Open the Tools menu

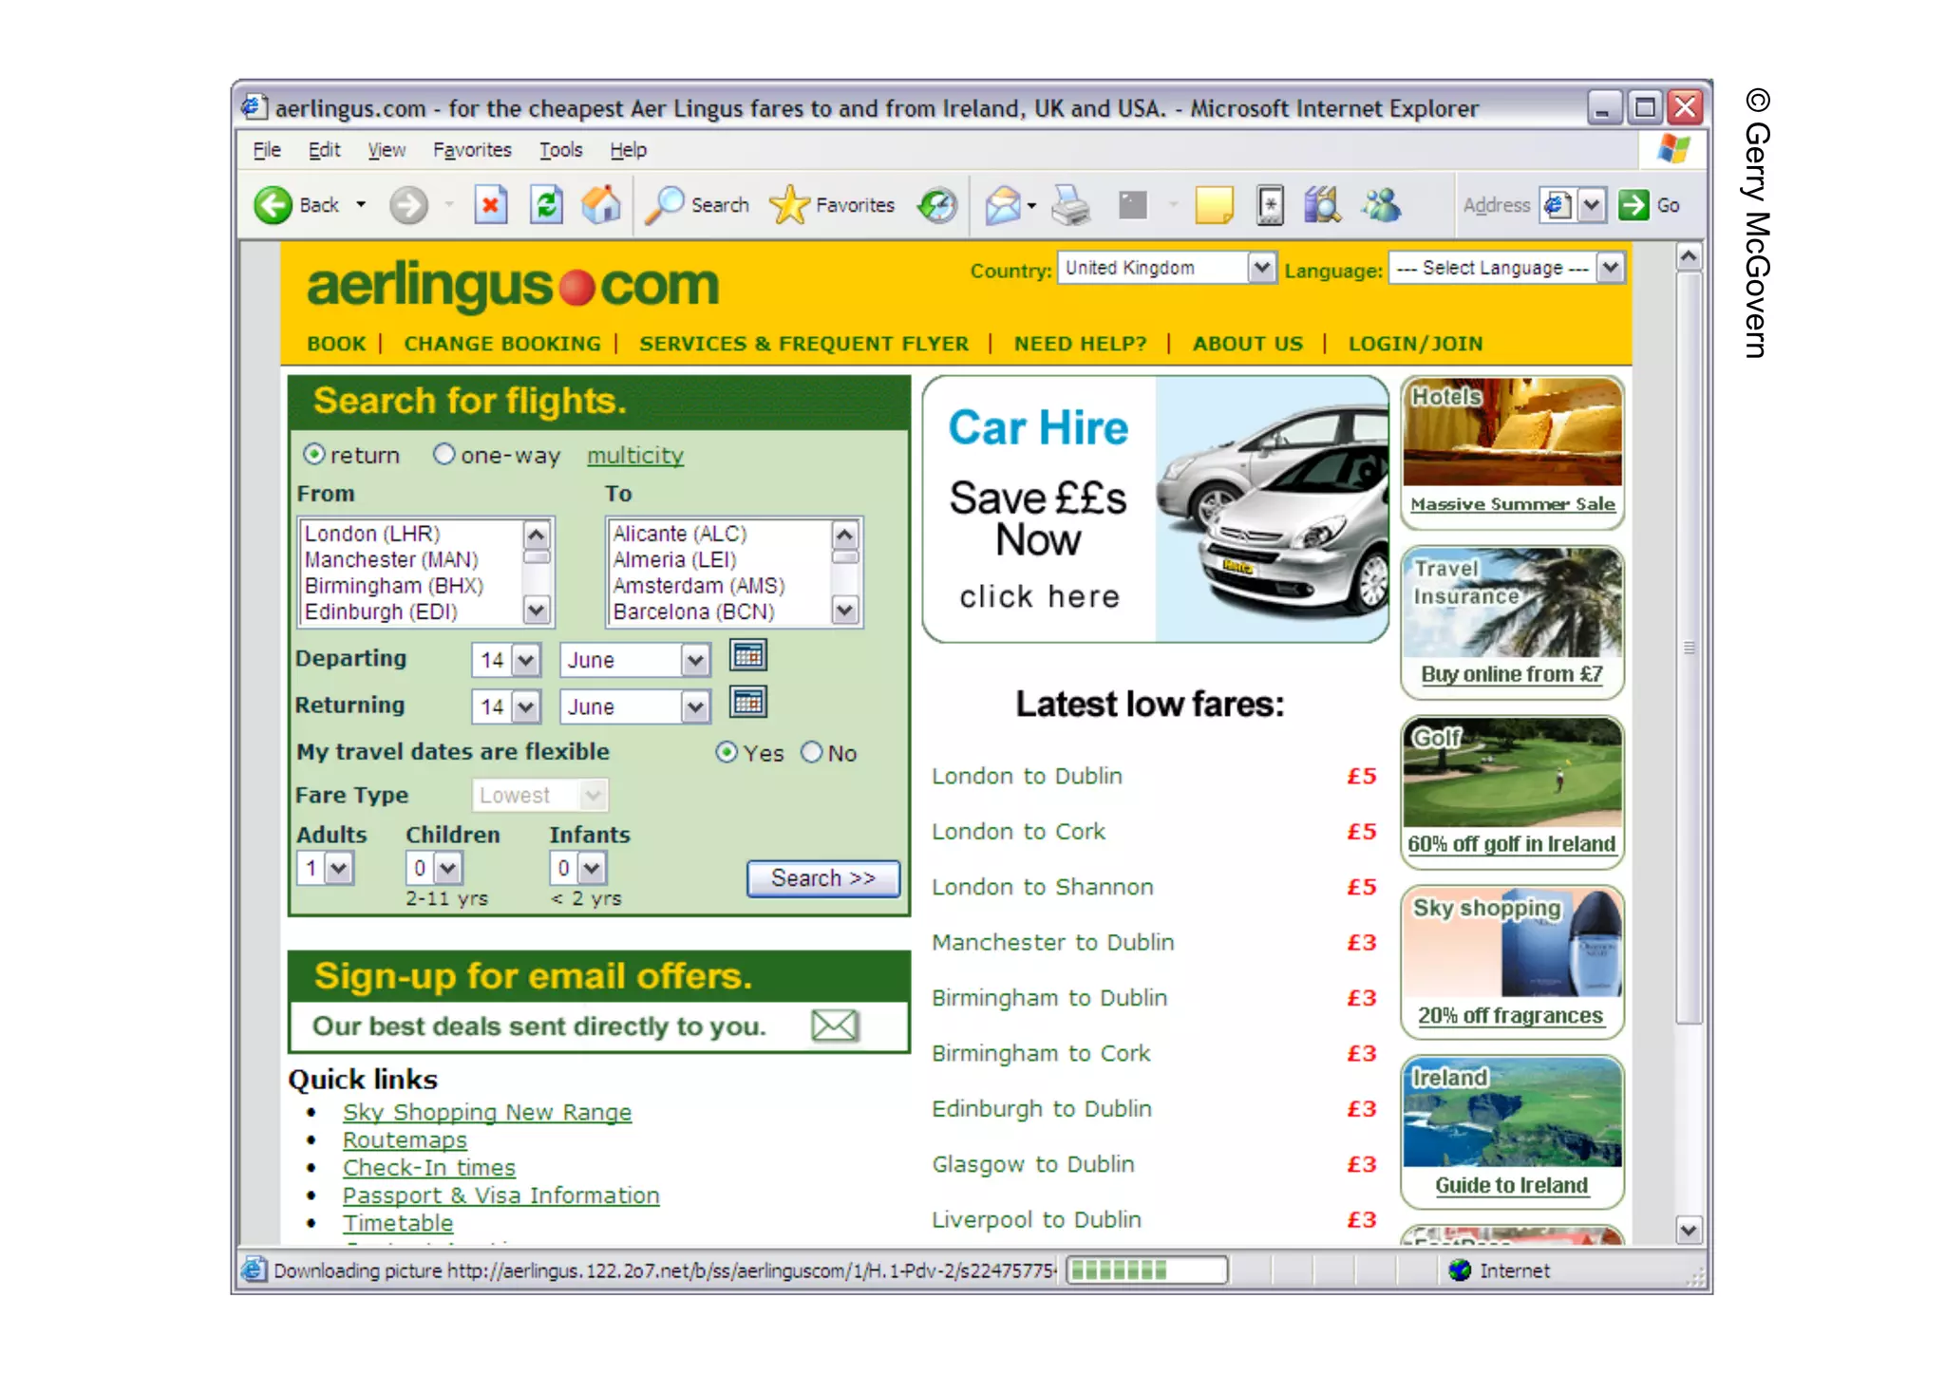click(x=560, y=150)
